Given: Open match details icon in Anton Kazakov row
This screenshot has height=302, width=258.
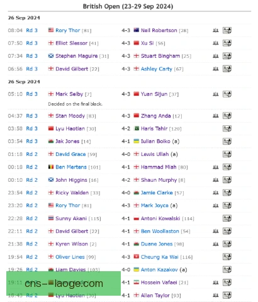Looking at the screenshot, I should click(227, 270).
